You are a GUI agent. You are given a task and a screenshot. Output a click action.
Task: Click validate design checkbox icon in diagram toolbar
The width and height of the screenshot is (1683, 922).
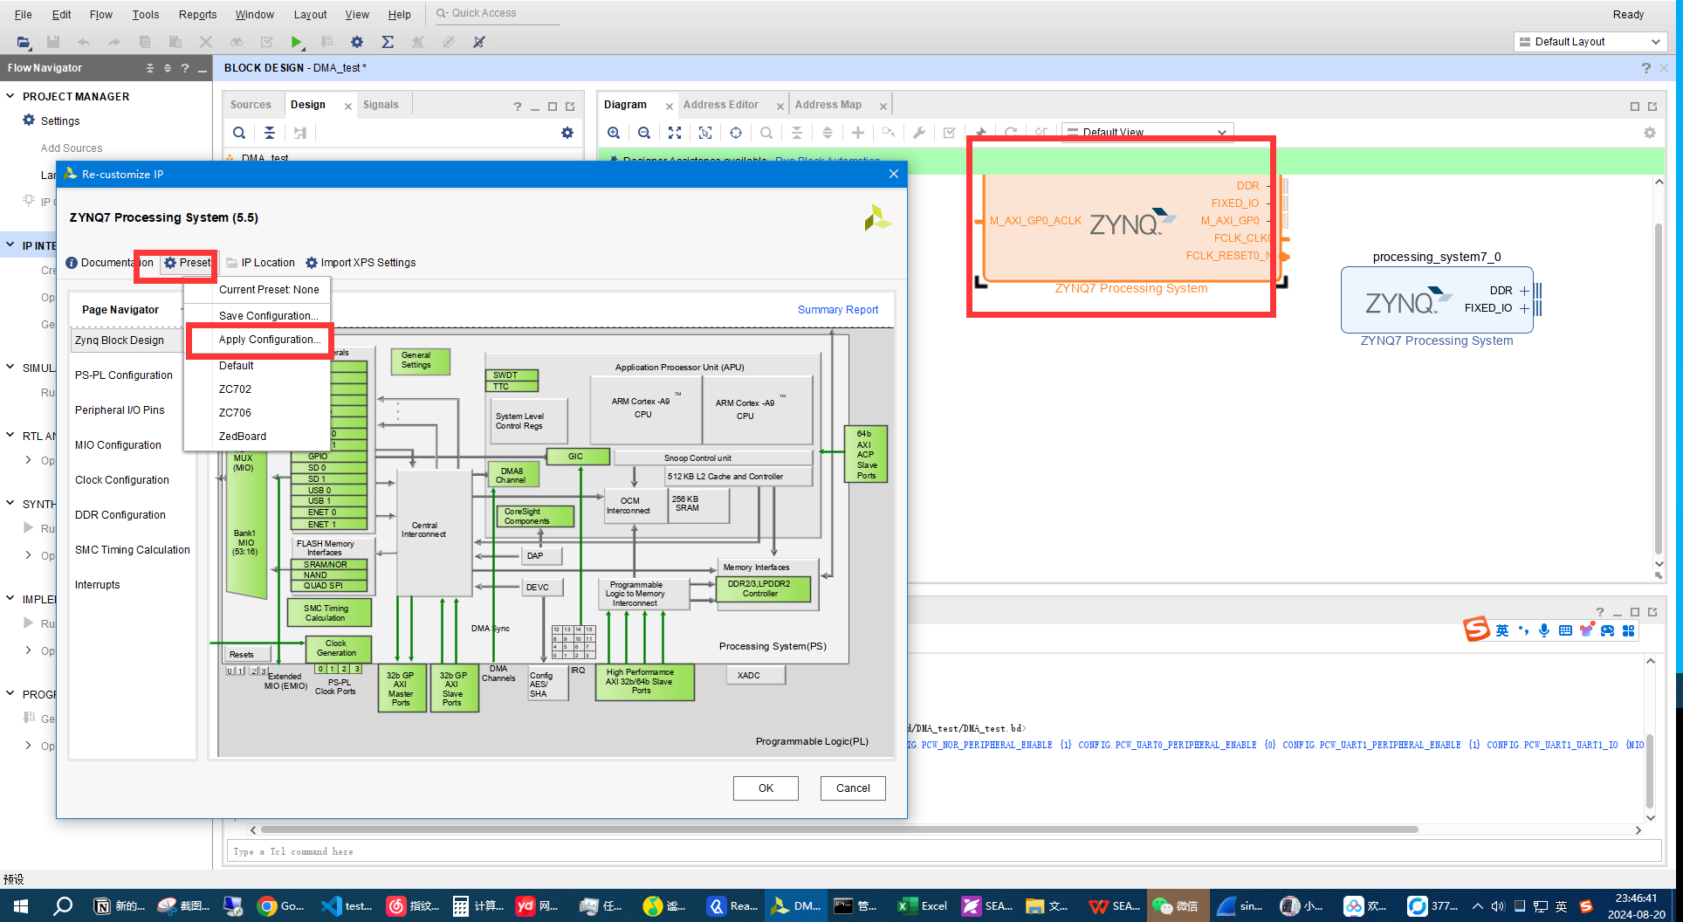pyautogui.click(x=950, y=133)
